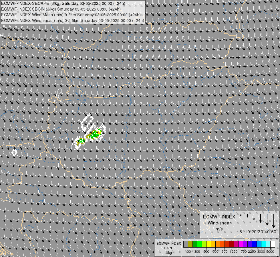The height and width of the screenshot is (257, 280).
Task: Click the '5' wind shear scale value
Action: point(241,232)
